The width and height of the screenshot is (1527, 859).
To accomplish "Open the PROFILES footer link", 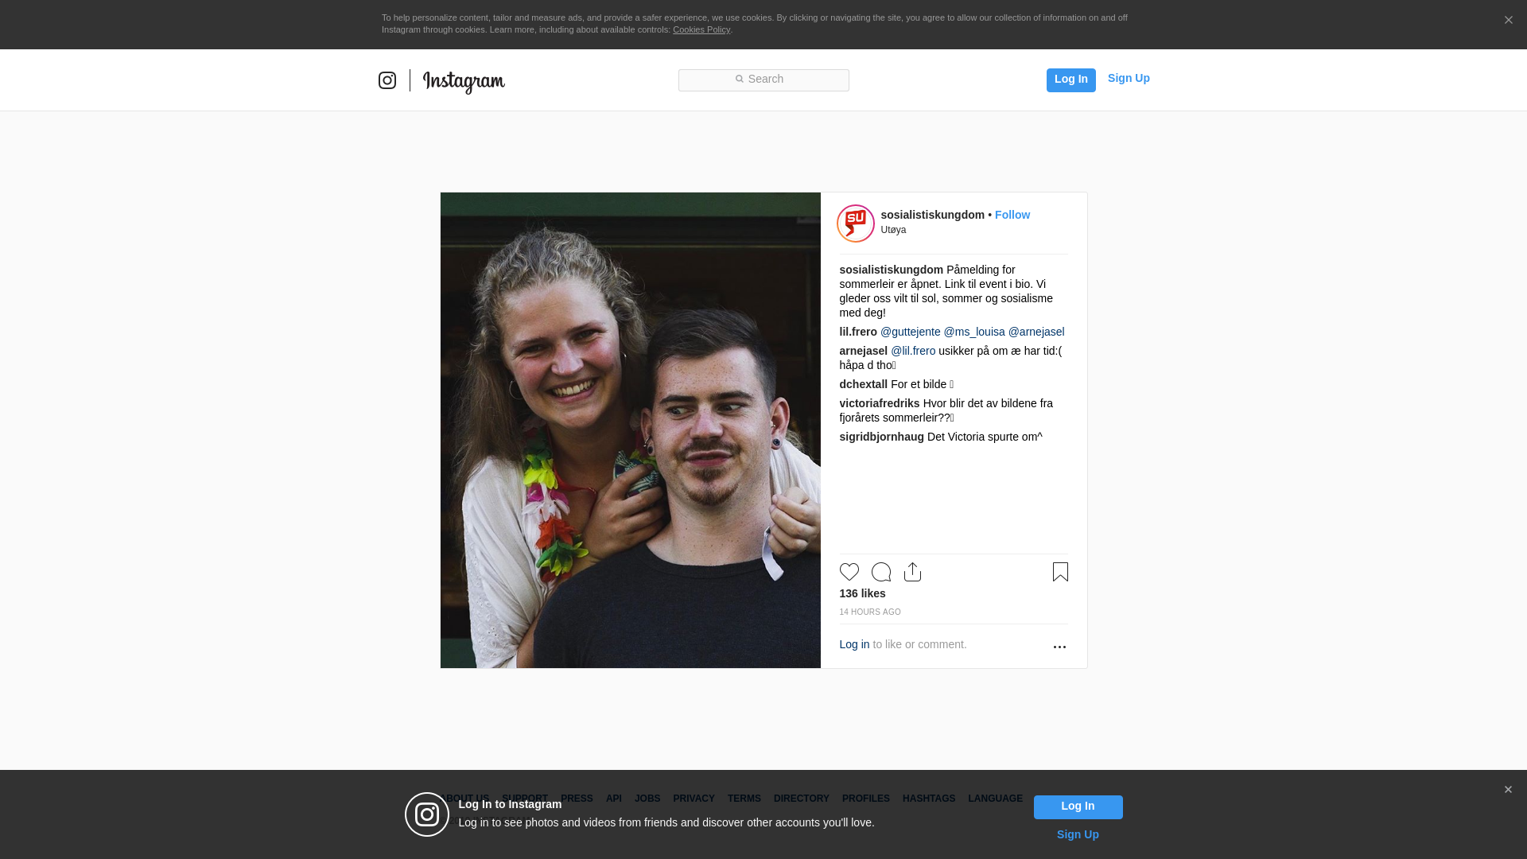I will pos(866,799).
